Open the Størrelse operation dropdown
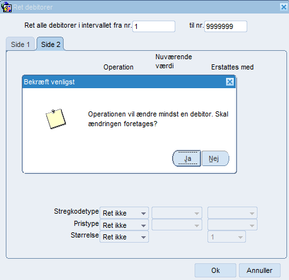Image resolution: width=289 pixels, height=280 pixels. pos(124,237)
